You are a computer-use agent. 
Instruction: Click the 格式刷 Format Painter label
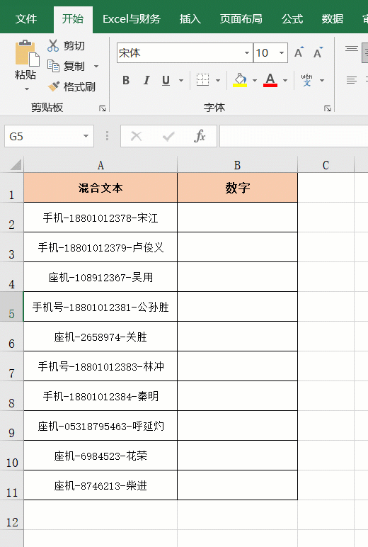click(x=79, y=86)
